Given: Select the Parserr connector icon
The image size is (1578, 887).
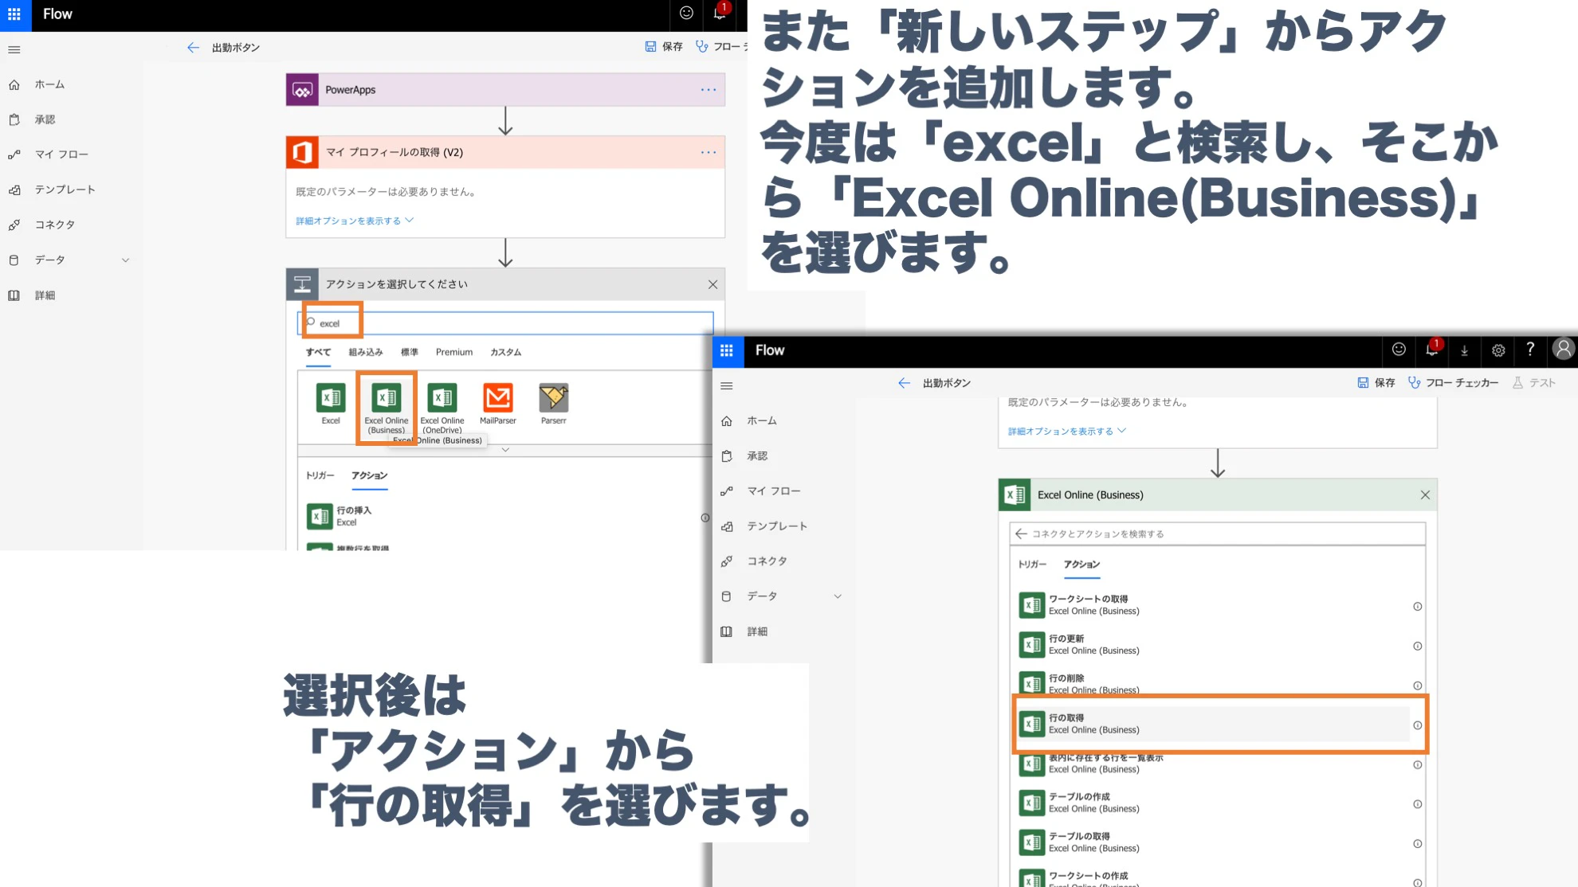Looking at the screenshot, I should pyautogui.click(x=554, y=397).
